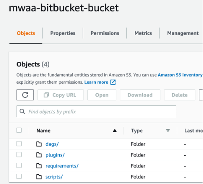This screenshot has height=184, width=203.
Task: Open the Metrics tab
Action: (x=143, y=33)
